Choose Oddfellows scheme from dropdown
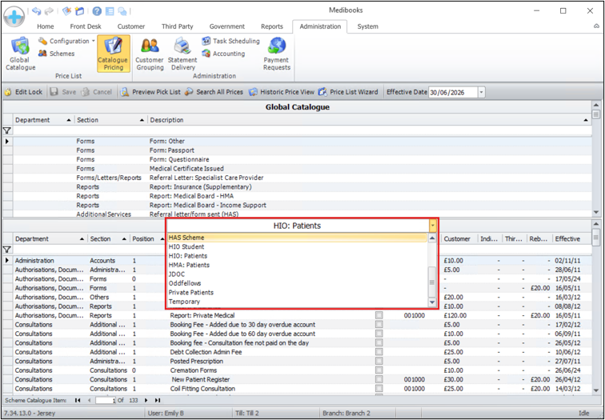The width and height of the screenshot is (605, 420). click(297, 283)
